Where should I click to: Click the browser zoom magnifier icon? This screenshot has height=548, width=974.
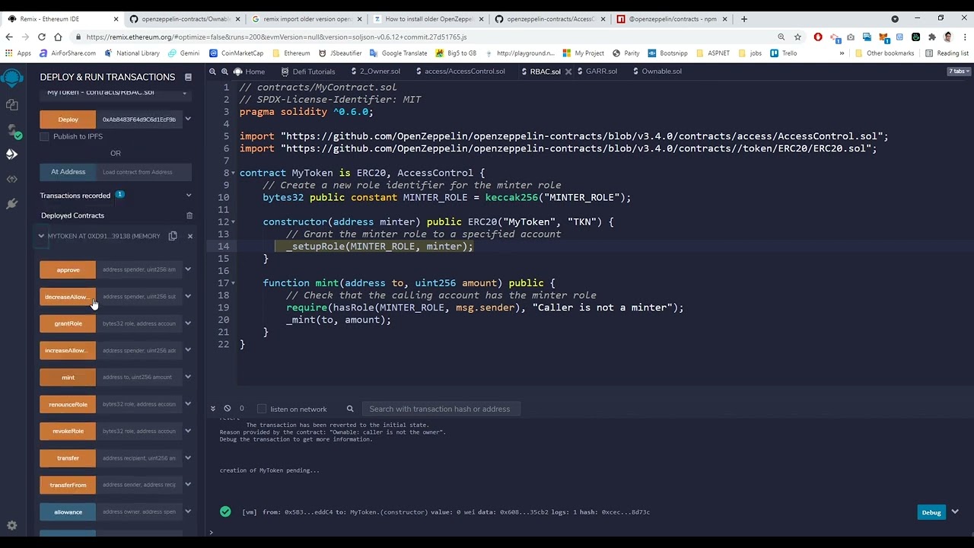point(781,37)
